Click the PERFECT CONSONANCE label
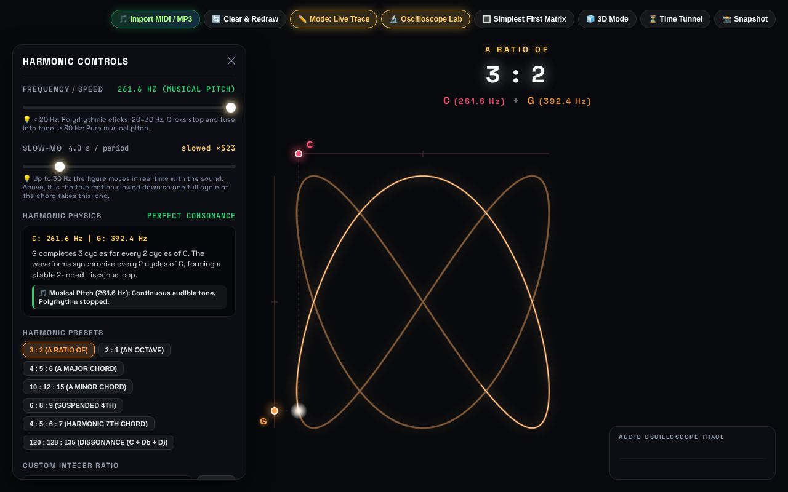The height and width of the screenshot is (492, 788). pyautogui.click(x=191, y=216)
